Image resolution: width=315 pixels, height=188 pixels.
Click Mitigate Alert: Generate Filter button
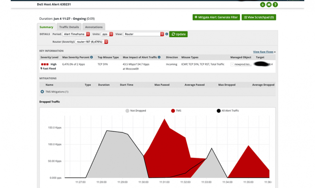point(216,17)
